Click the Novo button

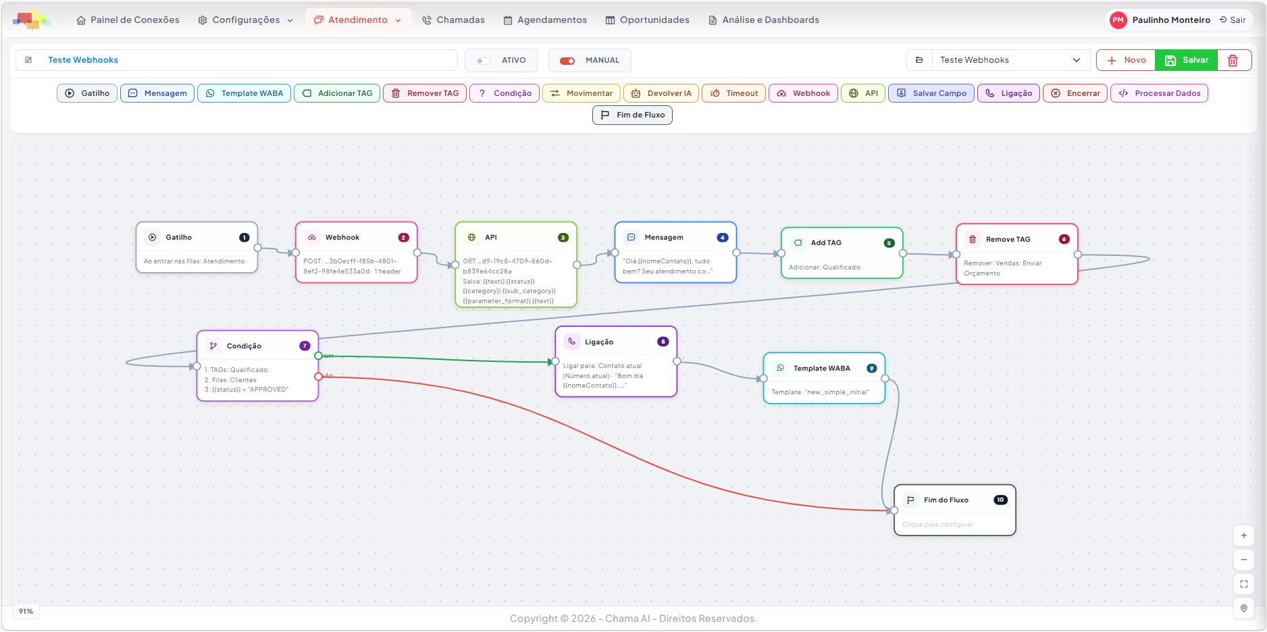pyautogui.click(x=1126, y=60)
